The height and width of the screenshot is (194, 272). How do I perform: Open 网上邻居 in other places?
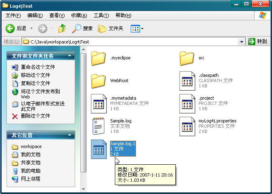point(30,179)
